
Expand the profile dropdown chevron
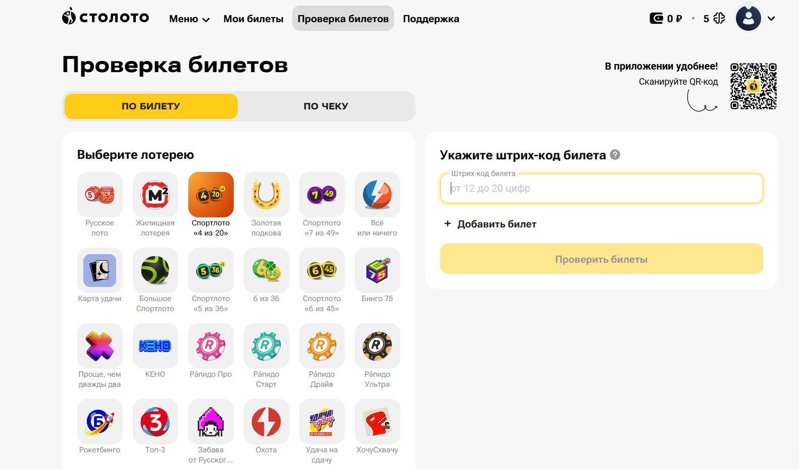point(771,19)
